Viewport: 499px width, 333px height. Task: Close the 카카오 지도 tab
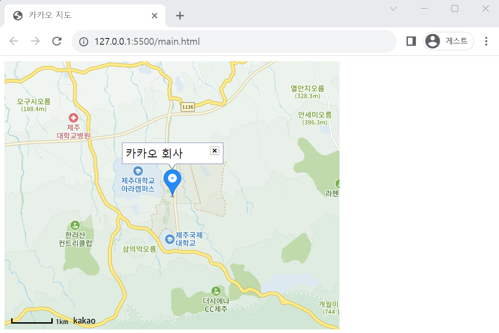[x=155, y=16]
